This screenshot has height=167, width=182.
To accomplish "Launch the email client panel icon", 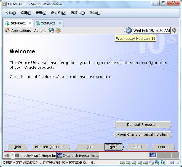I will point(58,30).
